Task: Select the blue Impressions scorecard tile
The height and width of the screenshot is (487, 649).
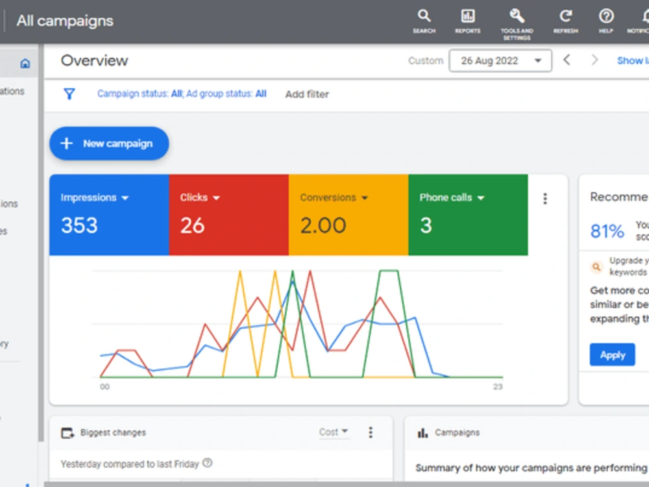Action: click(x=109, y=215)
